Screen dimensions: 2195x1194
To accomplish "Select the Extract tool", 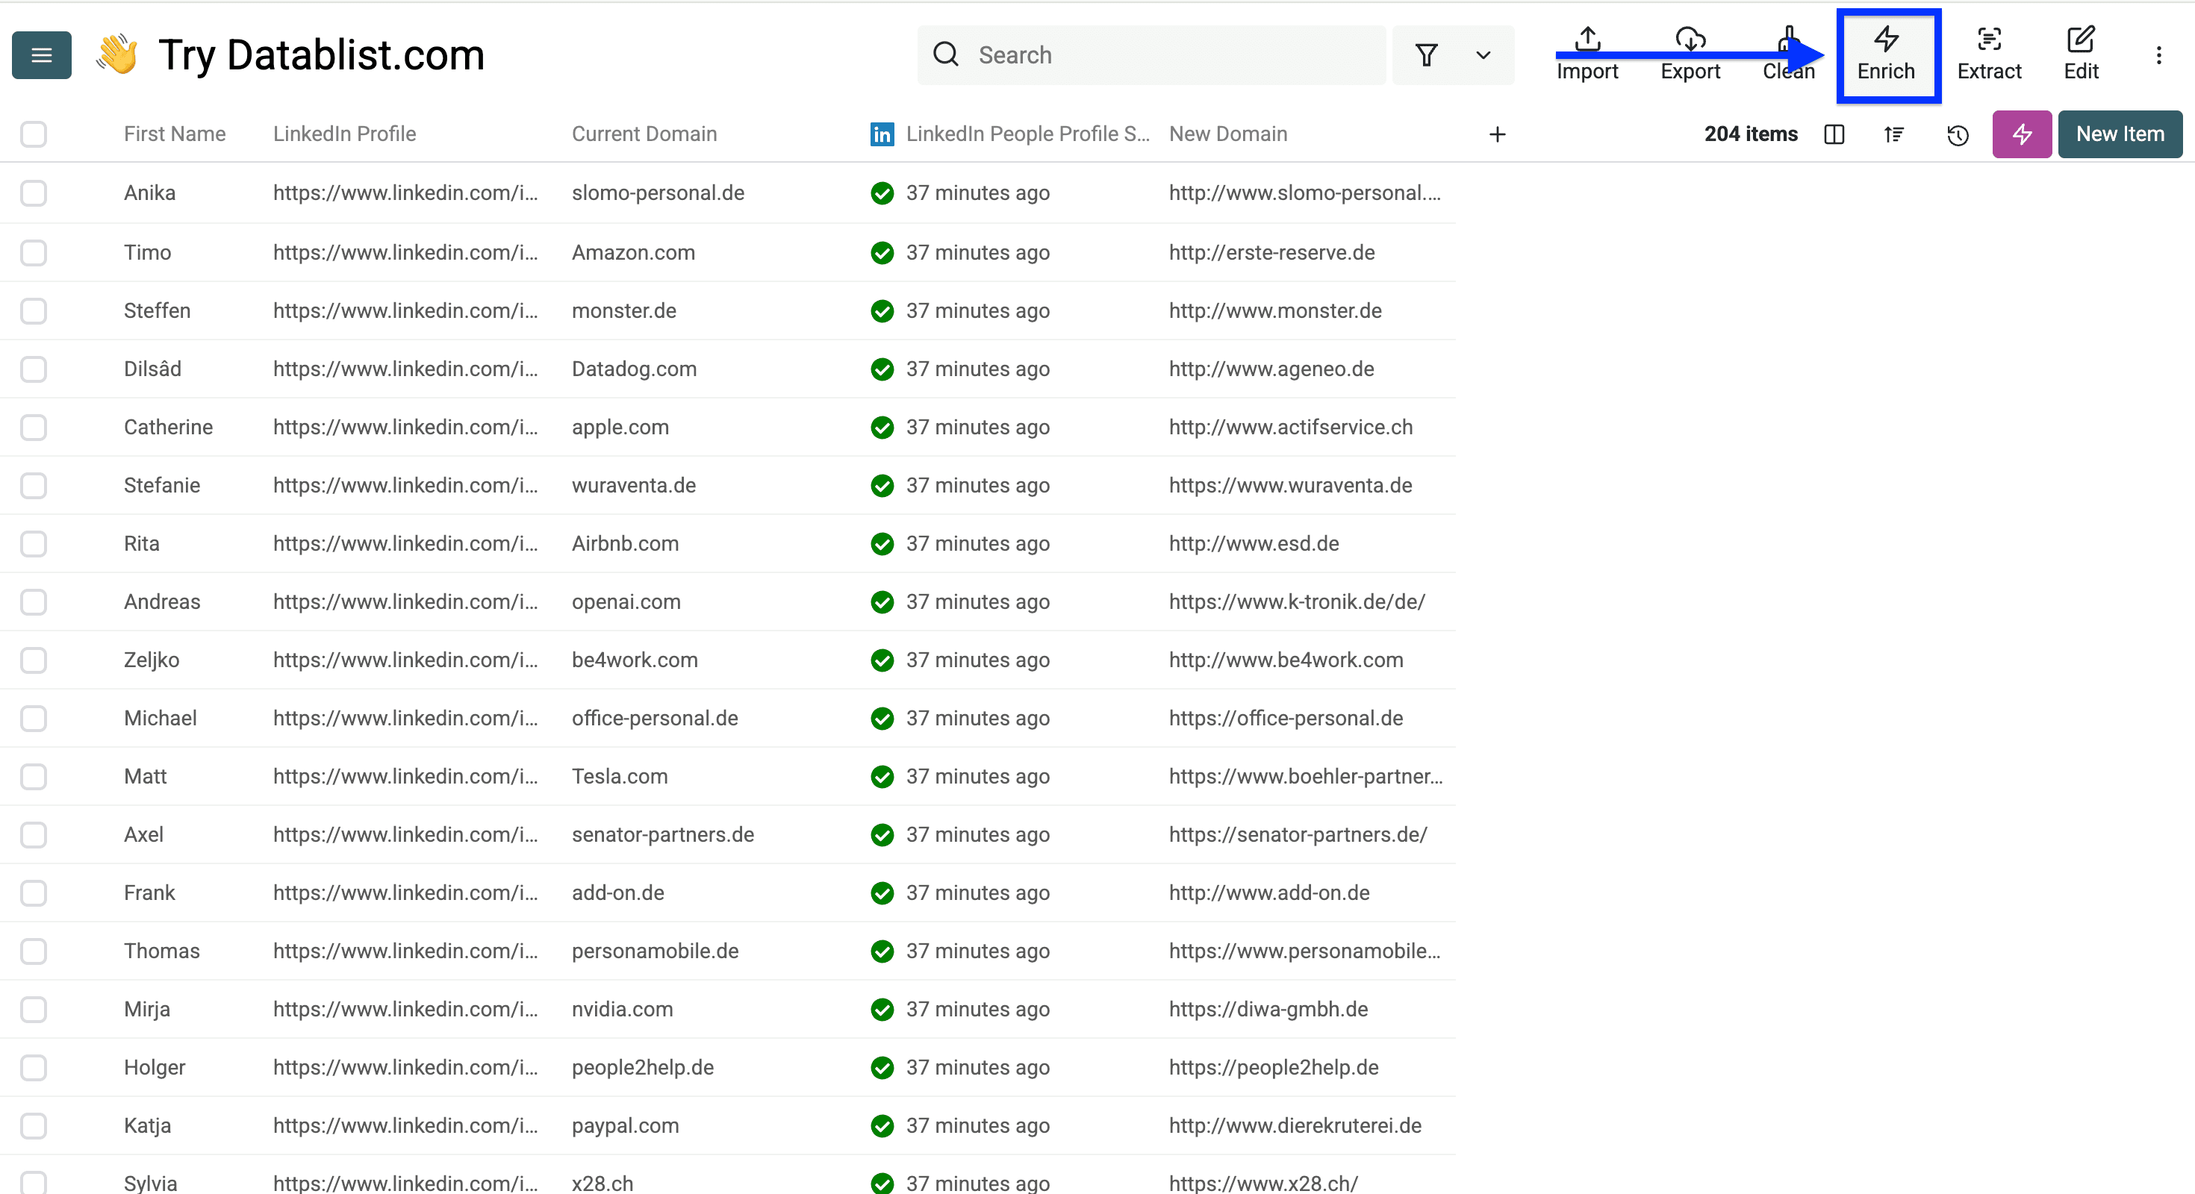I will tap(1989, 54).
